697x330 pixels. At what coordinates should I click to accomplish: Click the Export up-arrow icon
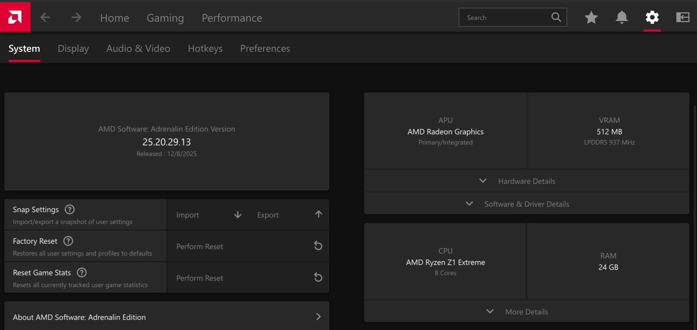click(319, 214)
